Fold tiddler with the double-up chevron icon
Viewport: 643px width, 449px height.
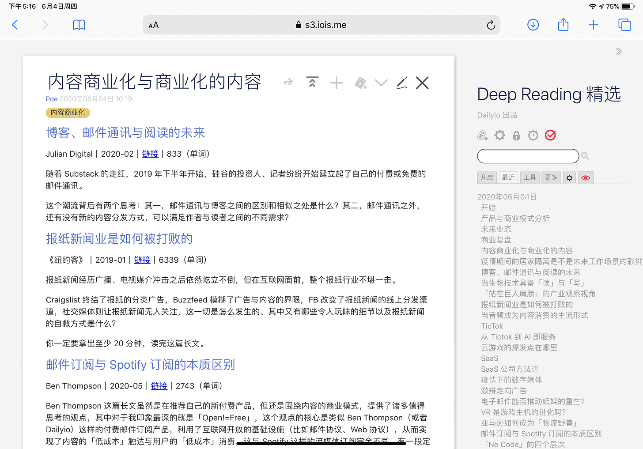click(x=312, y=82)
